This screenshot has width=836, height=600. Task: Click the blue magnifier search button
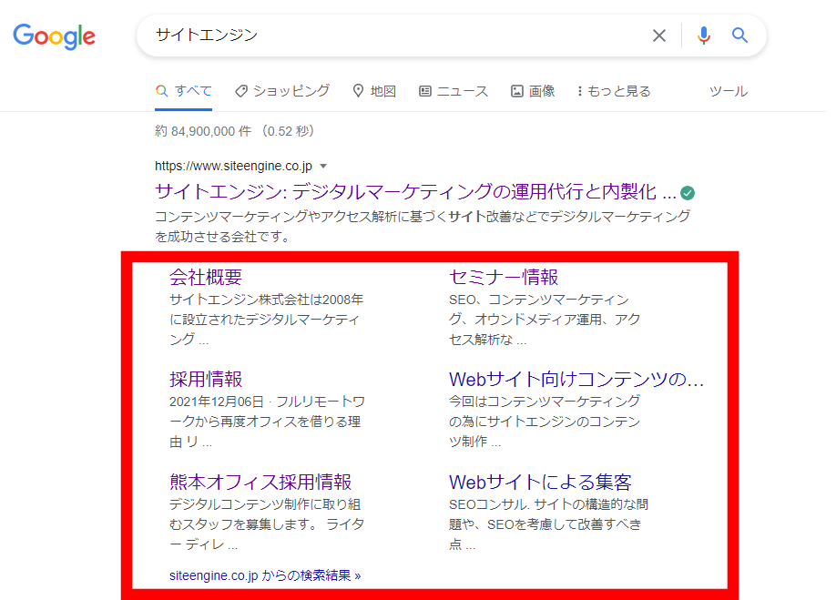tap(739, 36)
